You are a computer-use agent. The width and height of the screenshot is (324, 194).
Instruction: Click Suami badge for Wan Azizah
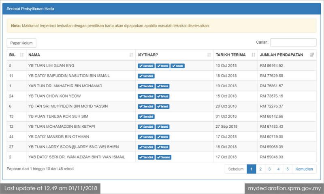[163, 157]
